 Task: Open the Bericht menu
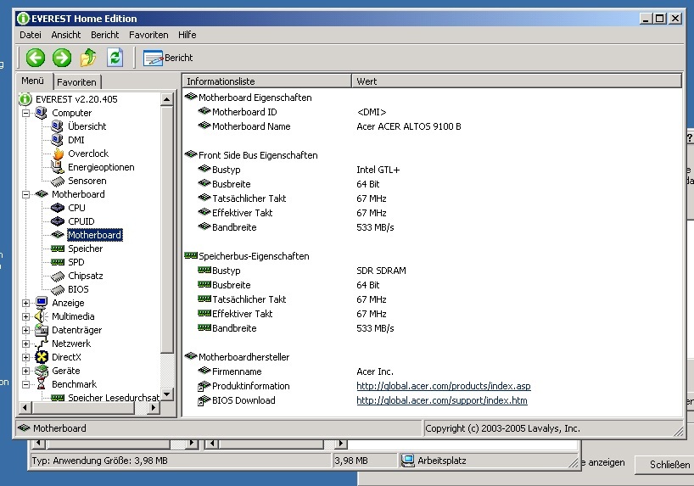(105, 35)
